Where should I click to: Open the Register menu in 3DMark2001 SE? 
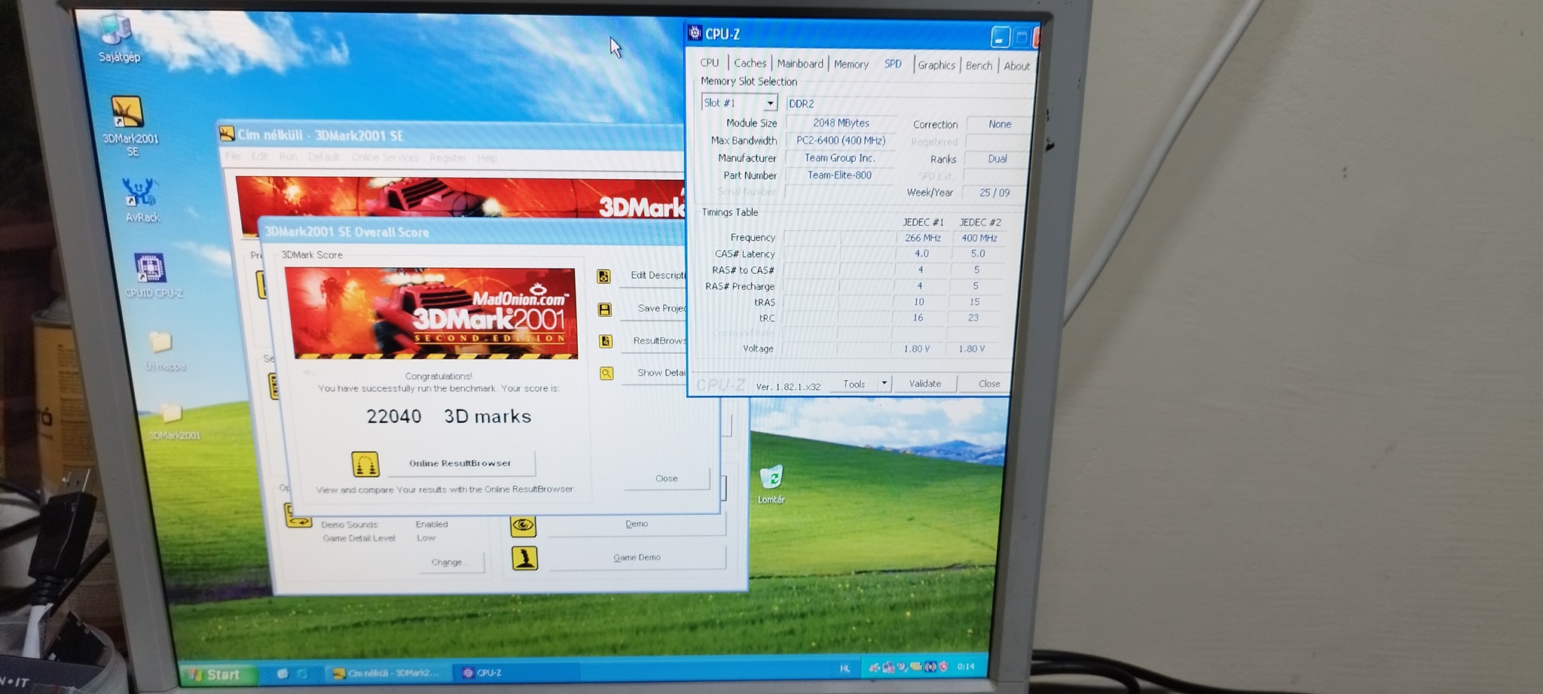pyautogui.click(x=448, y=158)
